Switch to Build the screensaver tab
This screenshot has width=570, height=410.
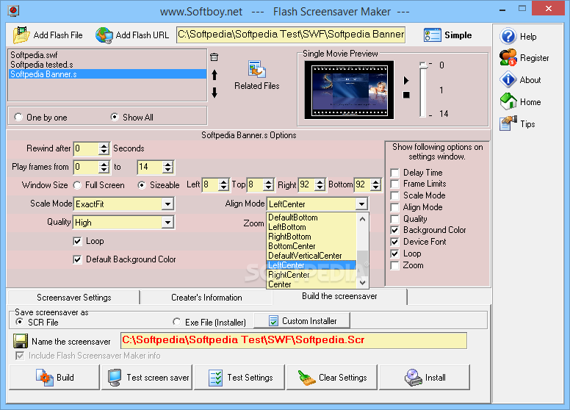pos(339,296)
